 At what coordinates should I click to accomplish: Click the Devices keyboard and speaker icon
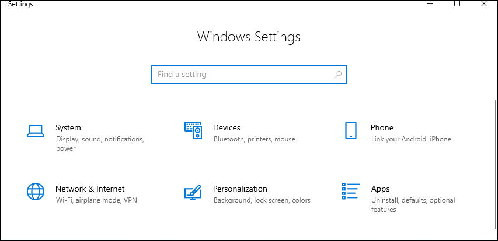point(193,130)
